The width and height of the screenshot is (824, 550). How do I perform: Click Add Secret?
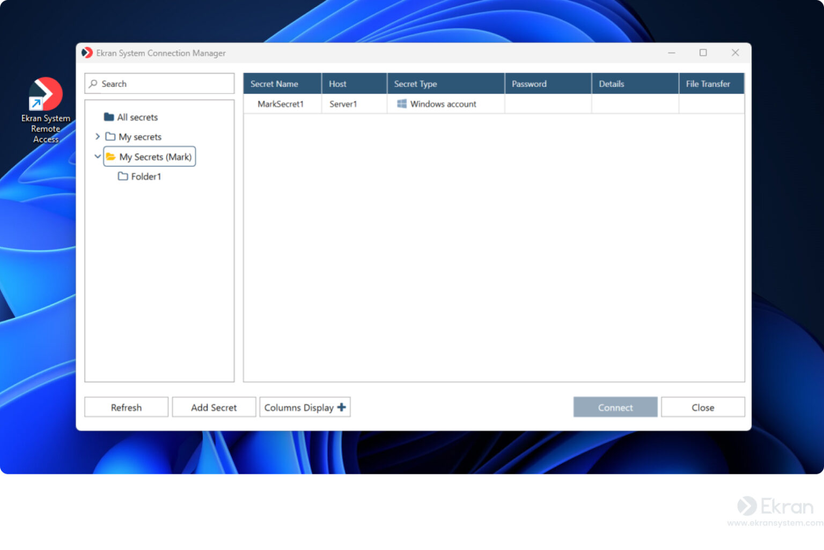pos(214,407)
